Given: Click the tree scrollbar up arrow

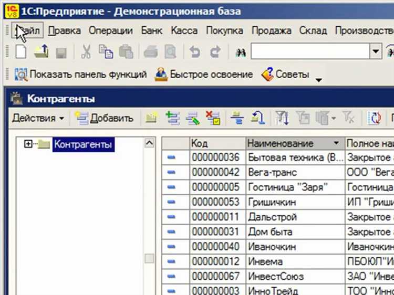Looking at the screenshot, I should tap(149, 143).
